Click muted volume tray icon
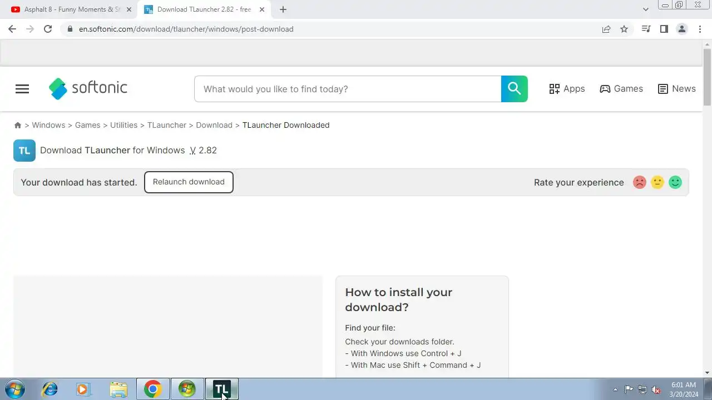Viewport: 712px width, 400px height. (656, 389)
